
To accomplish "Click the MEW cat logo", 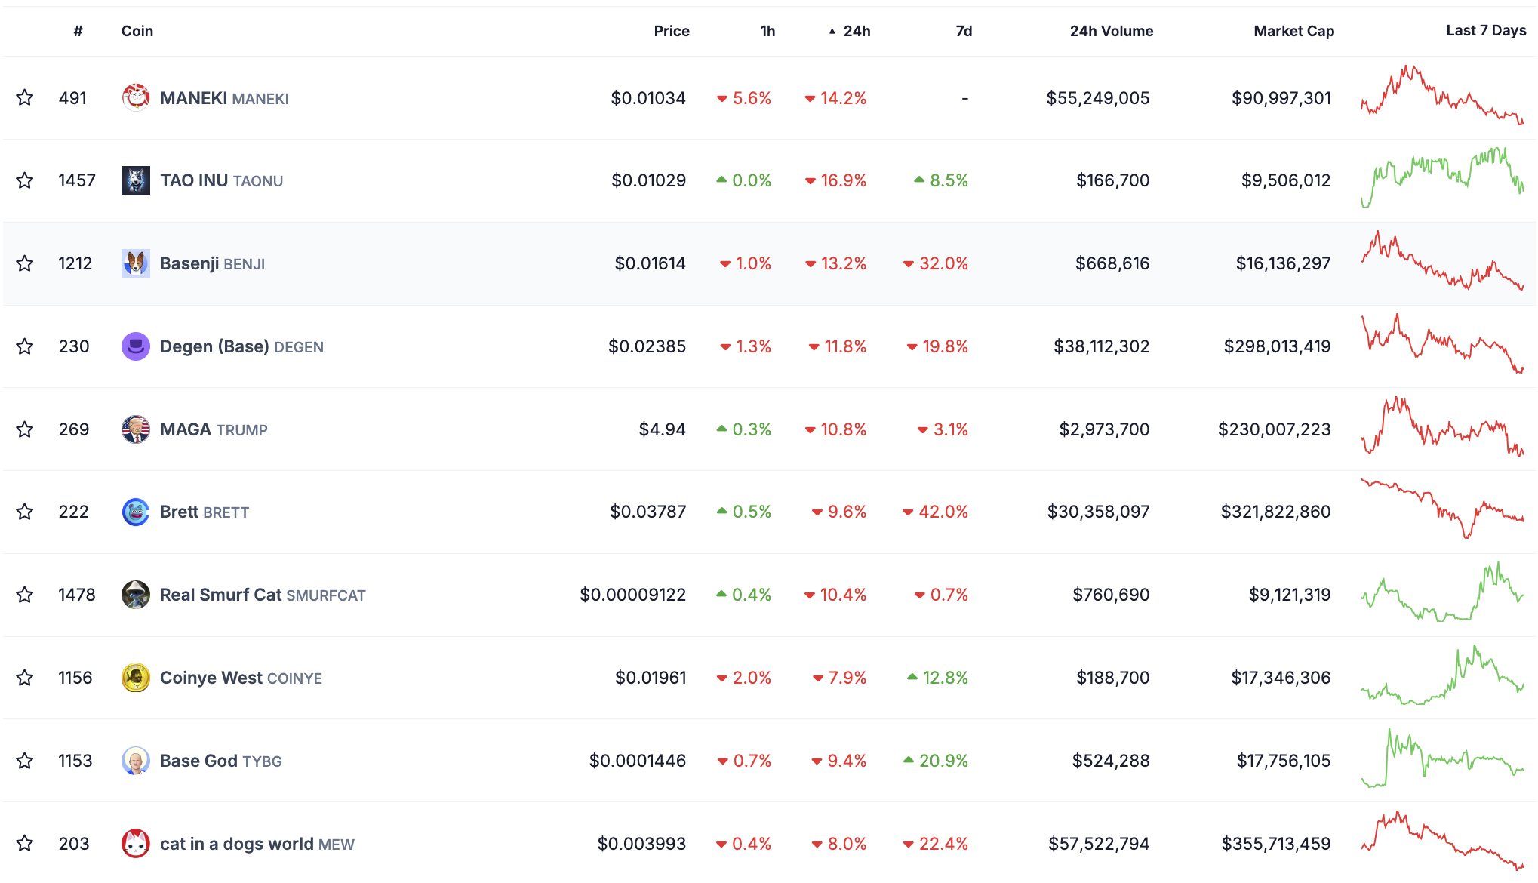I will coord(136,843).
